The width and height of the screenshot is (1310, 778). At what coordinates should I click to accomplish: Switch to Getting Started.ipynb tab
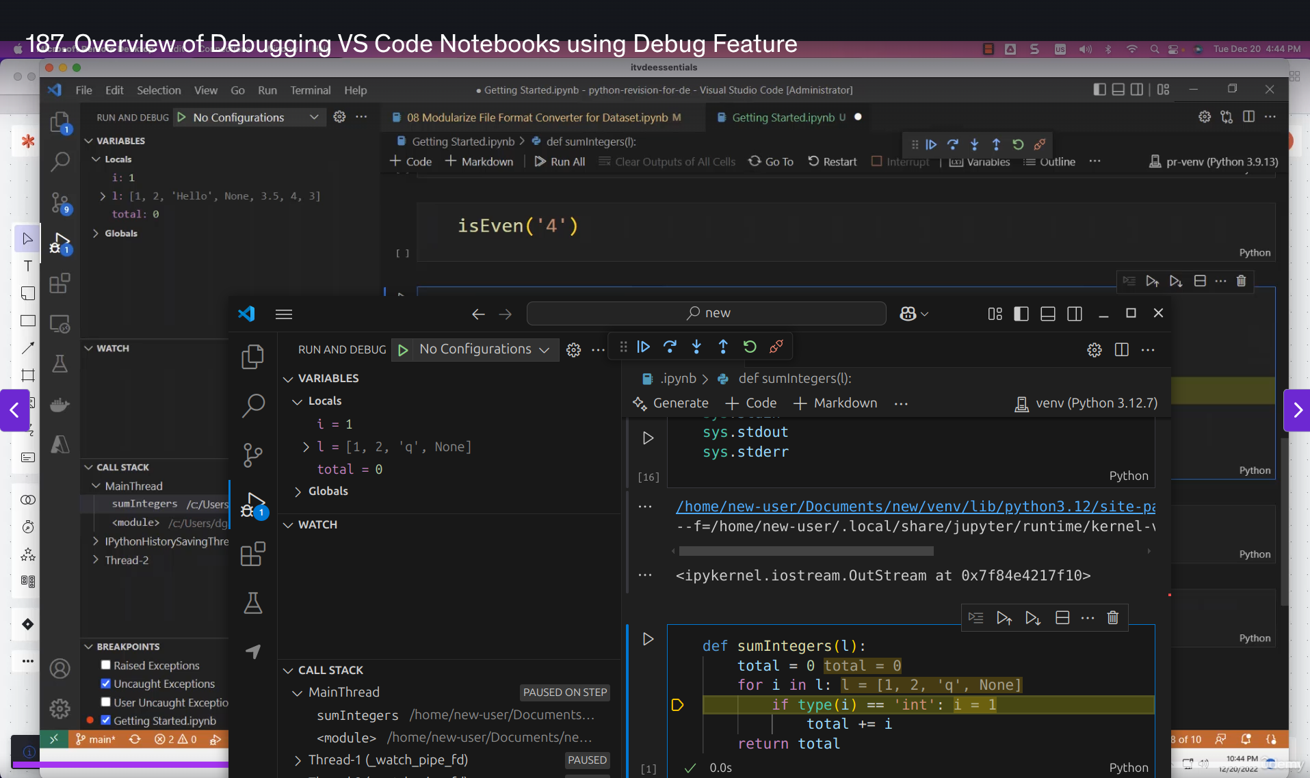(x=788, y=118)
